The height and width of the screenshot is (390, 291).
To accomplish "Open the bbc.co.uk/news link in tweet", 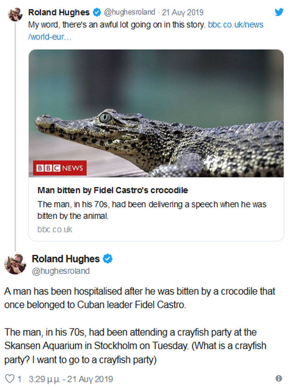I will 235,25.
